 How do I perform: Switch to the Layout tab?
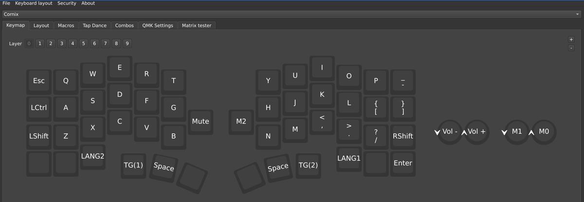point(41,25)
